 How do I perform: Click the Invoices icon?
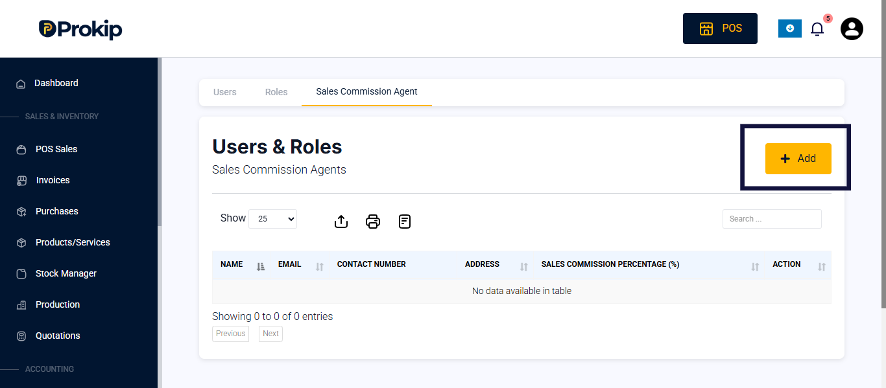click(21, 181)
